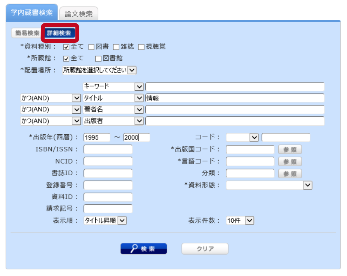Open the 表示順 sort order dropdown
Viewport: 347px width, 276px height.
pos(105,221)
